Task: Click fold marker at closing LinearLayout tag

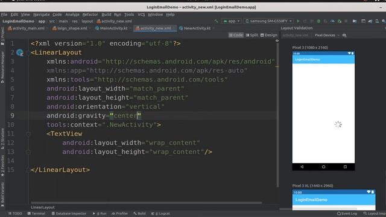Action: point(28,170)
